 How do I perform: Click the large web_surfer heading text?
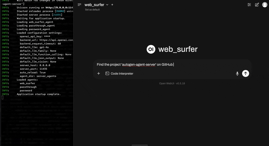point(178,49)
